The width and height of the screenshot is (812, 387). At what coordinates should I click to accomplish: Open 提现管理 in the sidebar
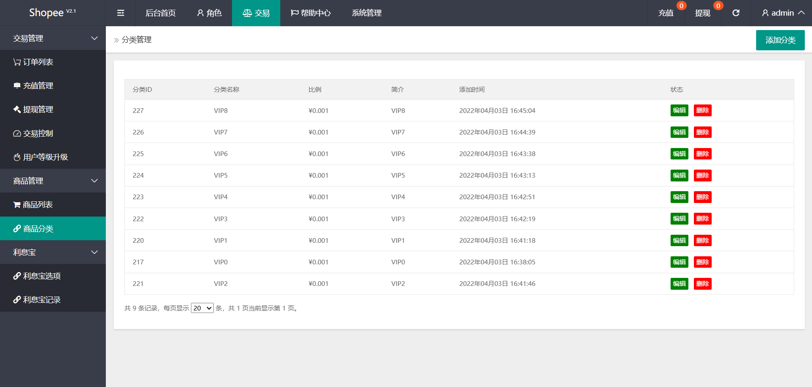pyautogui.click(x=53, y=110)
